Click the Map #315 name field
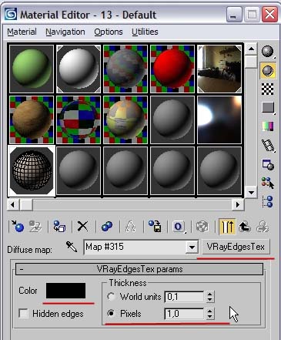 point(135,247)
